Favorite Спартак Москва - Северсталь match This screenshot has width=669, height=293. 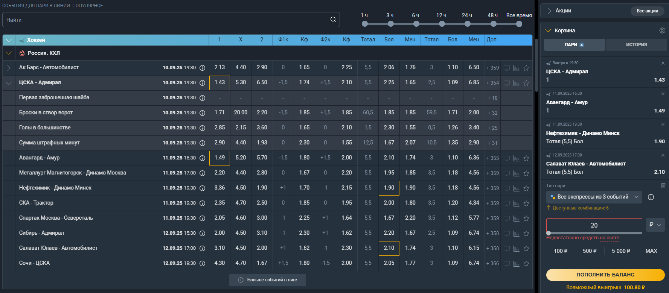(526, 219)
